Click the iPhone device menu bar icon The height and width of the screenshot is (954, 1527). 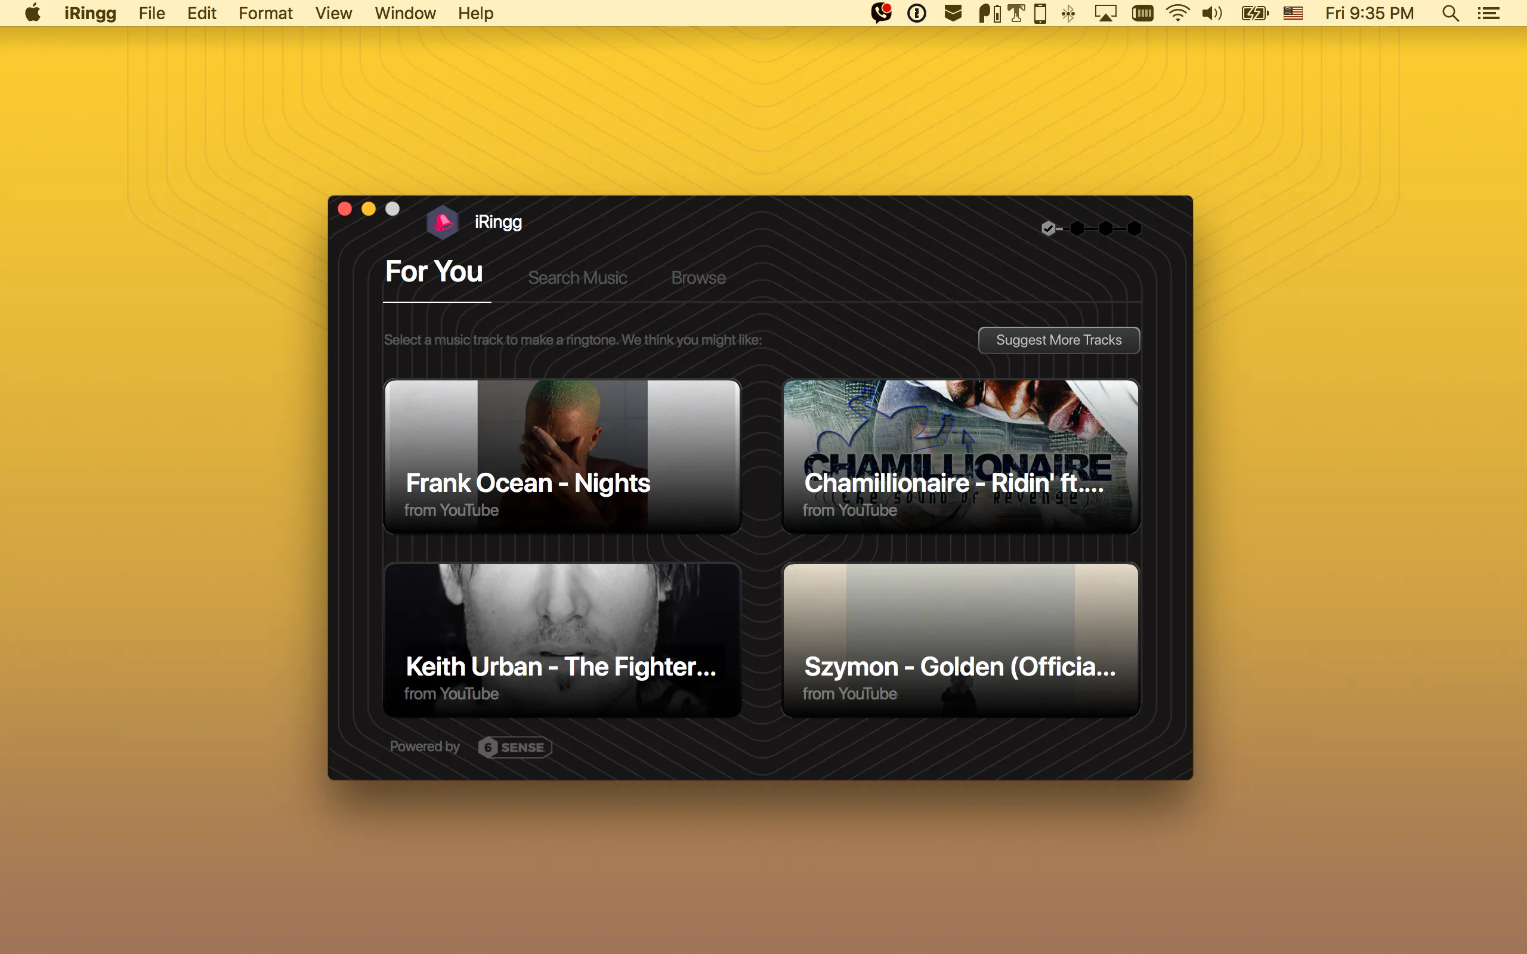pyautogui.click(x=1040, y=13)
